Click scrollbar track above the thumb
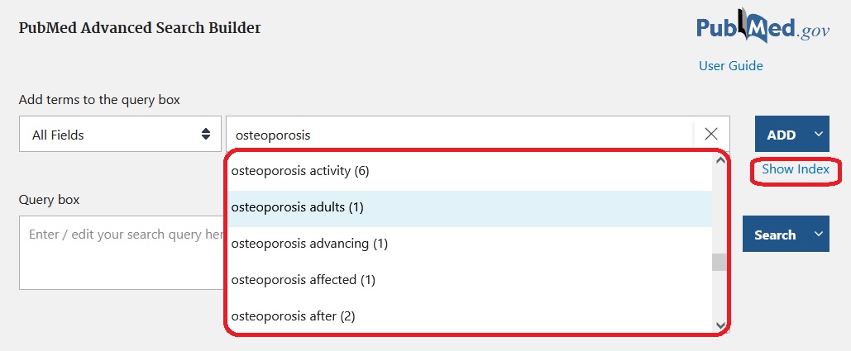Image resolution: width=851 pixels, height=351 pixels. click(720, 206)
